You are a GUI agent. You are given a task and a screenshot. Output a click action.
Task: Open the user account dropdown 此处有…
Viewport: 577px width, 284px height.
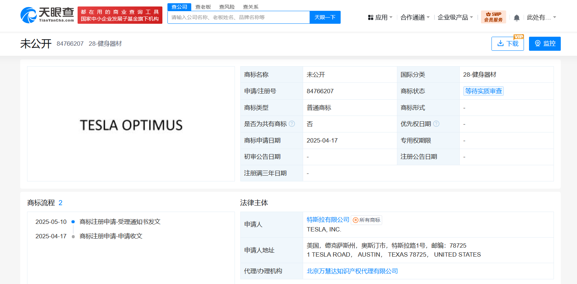(541, 17)
